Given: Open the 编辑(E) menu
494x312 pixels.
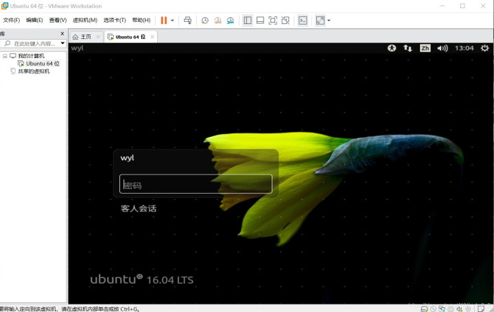Looking at the screenshot, I should (34, 20).
